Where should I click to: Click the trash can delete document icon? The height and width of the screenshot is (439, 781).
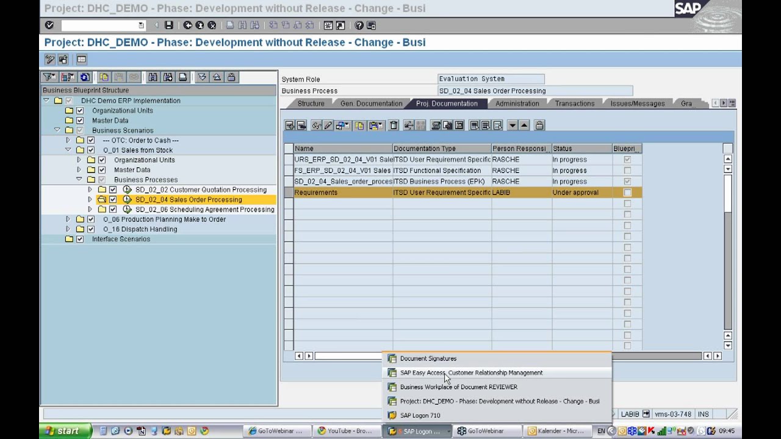[394, 126]
